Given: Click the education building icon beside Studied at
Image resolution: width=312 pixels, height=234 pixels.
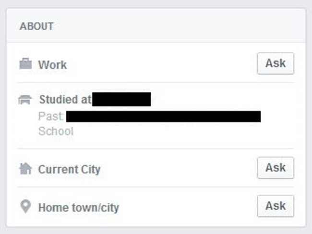Looking at the screenshot, I should [25, 99].
